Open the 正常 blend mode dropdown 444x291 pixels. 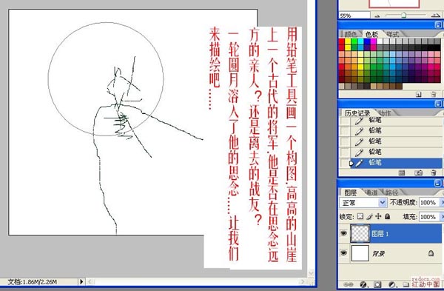click(x=363, y=203)
